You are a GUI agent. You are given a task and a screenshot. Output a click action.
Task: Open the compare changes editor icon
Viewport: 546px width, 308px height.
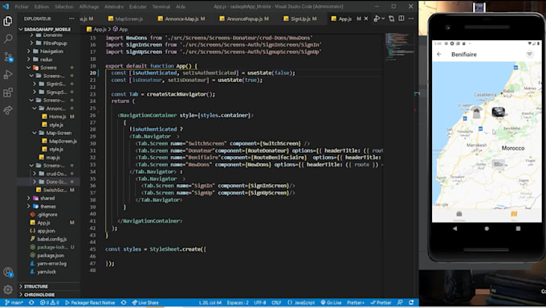click(392, 18)
